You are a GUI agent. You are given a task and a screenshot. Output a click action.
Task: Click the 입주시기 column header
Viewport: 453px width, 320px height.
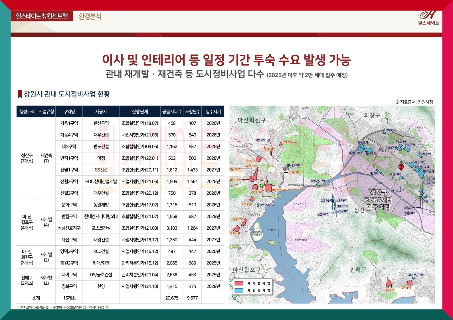click(213, 111)
